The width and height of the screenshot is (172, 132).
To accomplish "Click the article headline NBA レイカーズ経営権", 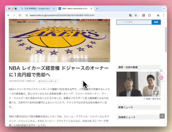I will point(59,71).
